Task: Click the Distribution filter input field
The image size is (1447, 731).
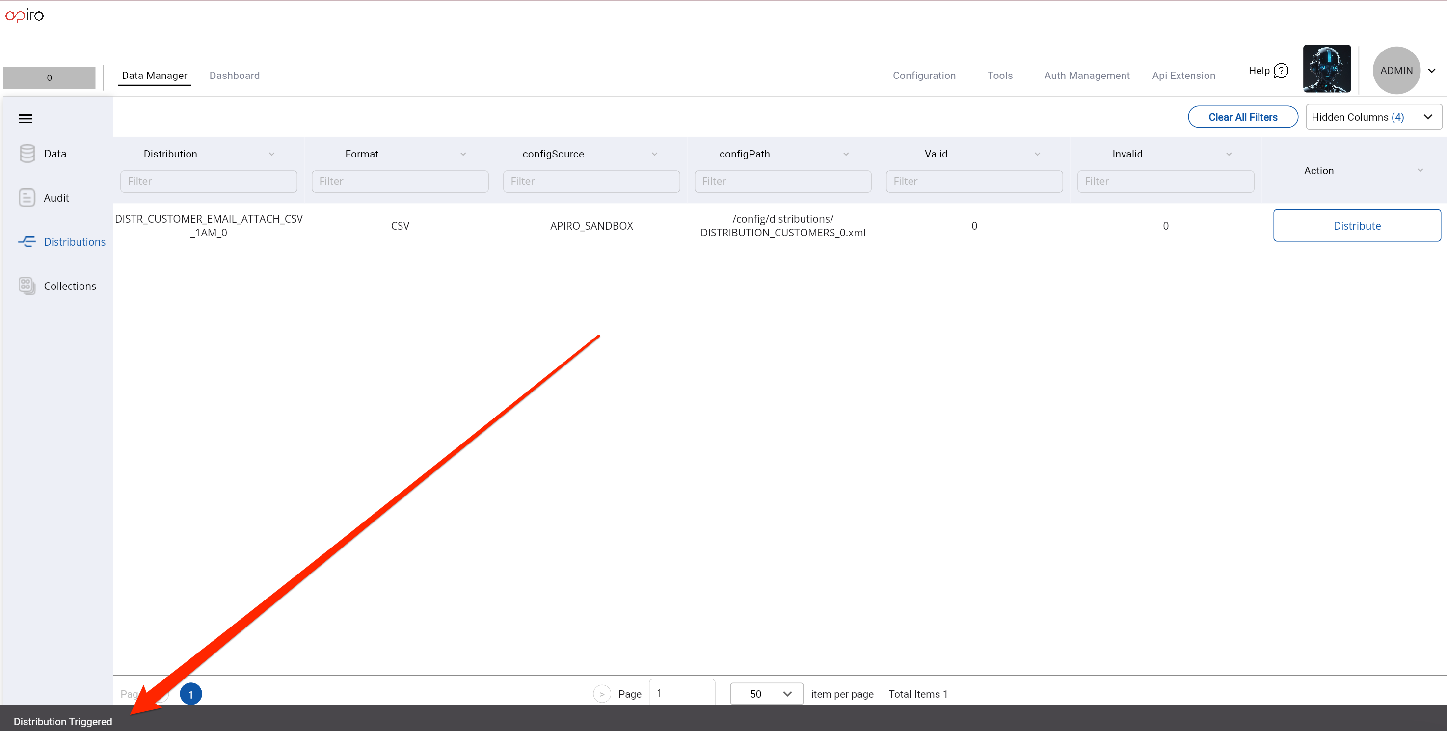Action: (x=209, y=181)
